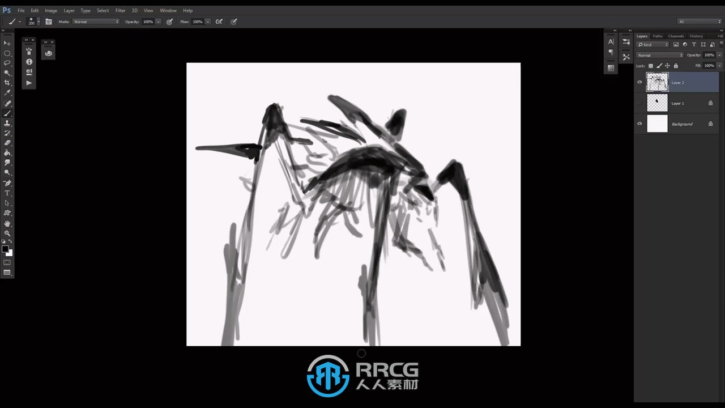Open the workspace switcher dropdown
The height and width of the screenshot is (408, 725).
699,22
